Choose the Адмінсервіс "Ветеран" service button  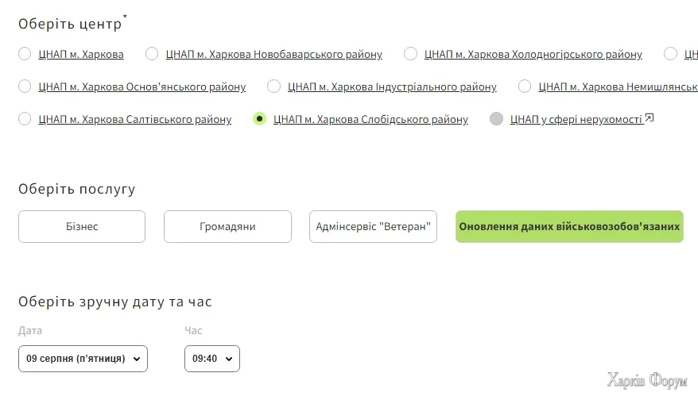(373, 226)
